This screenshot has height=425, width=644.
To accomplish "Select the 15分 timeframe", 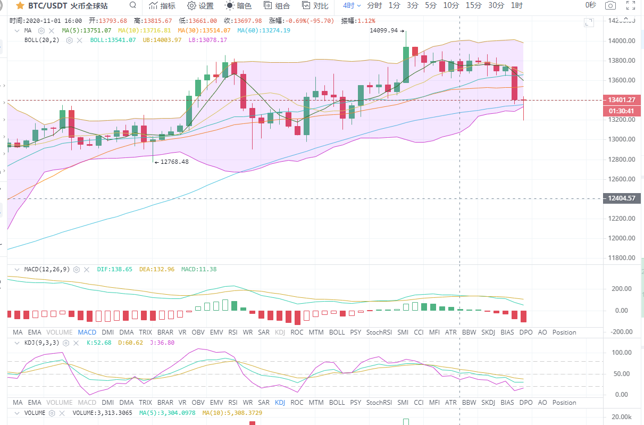I will [473, 6].
